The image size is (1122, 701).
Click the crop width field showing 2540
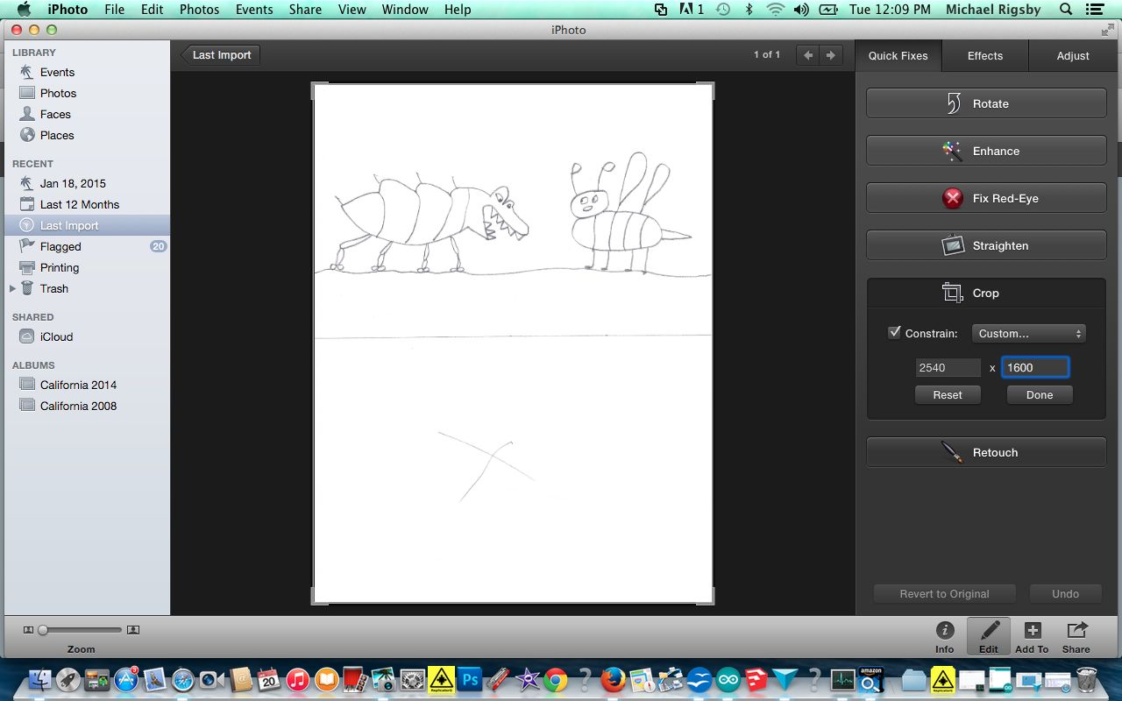pyautogui.click(x=948, y=367)
